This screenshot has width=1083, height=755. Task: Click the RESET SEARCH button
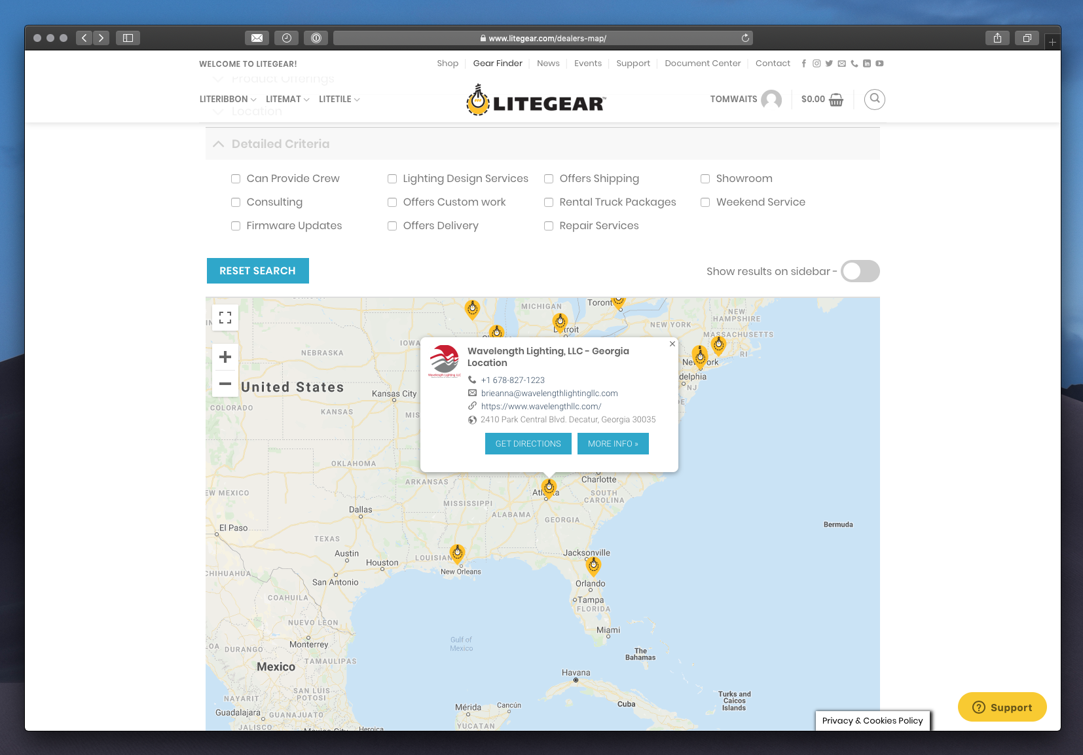coord(258,271)
